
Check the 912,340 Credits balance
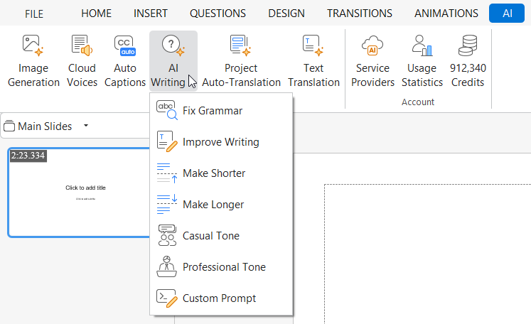[x=467, y=61]
